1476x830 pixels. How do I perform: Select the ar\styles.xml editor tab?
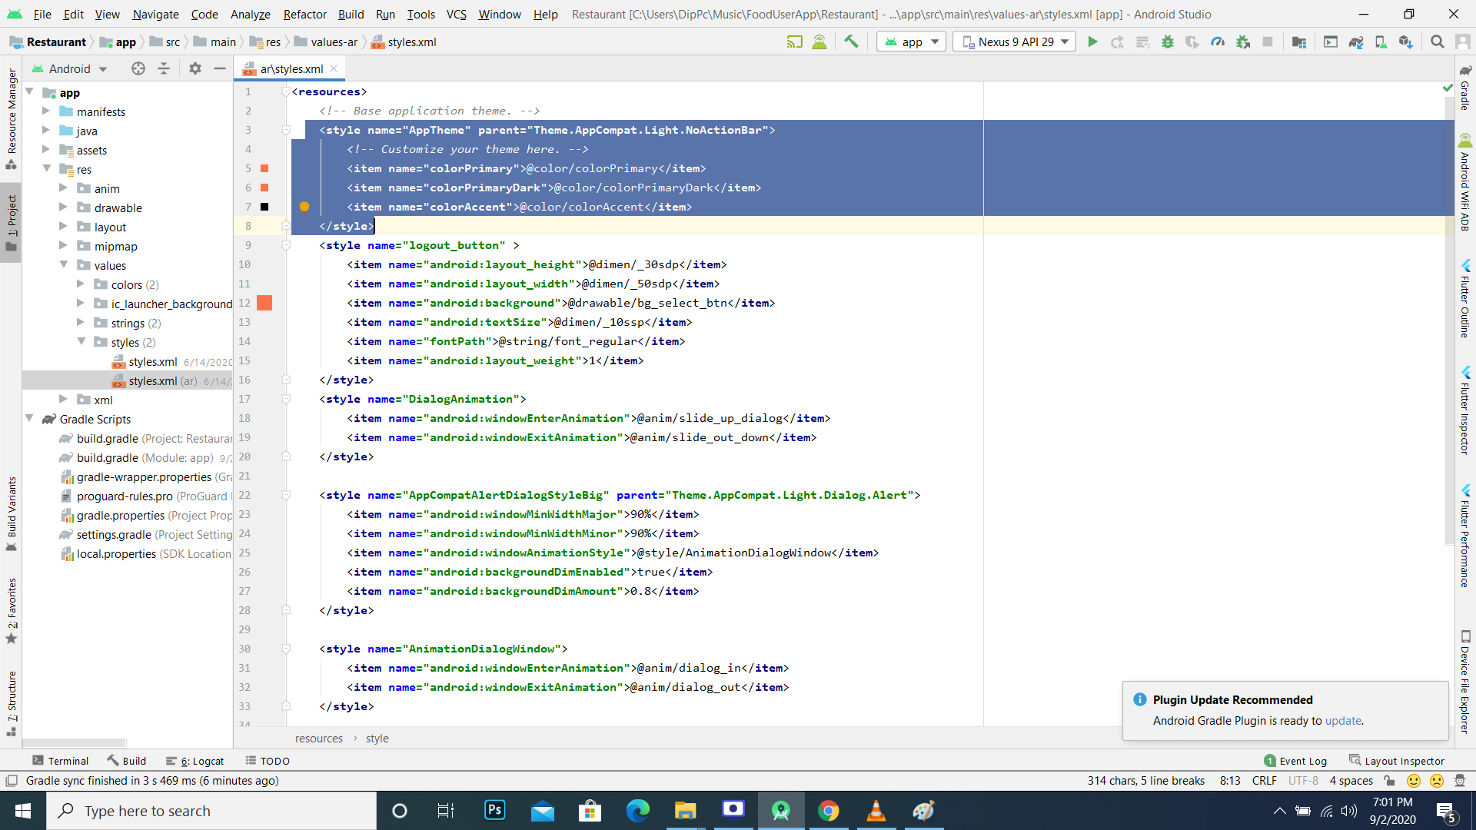[291, 69]
